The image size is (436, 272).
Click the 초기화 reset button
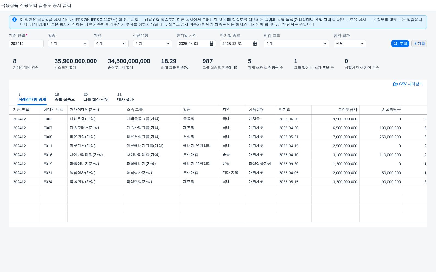click(x=419, y=44)
